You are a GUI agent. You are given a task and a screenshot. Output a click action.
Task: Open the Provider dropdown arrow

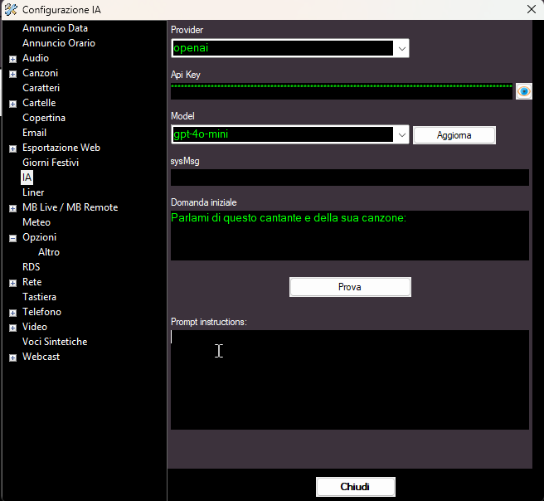(401, 49)
